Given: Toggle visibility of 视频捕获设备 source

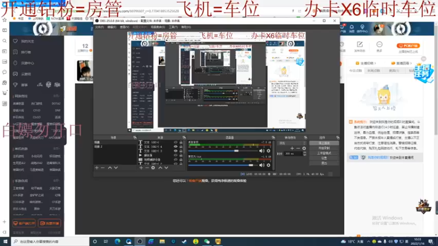Looking at the screenshot, I should [175, 160].
